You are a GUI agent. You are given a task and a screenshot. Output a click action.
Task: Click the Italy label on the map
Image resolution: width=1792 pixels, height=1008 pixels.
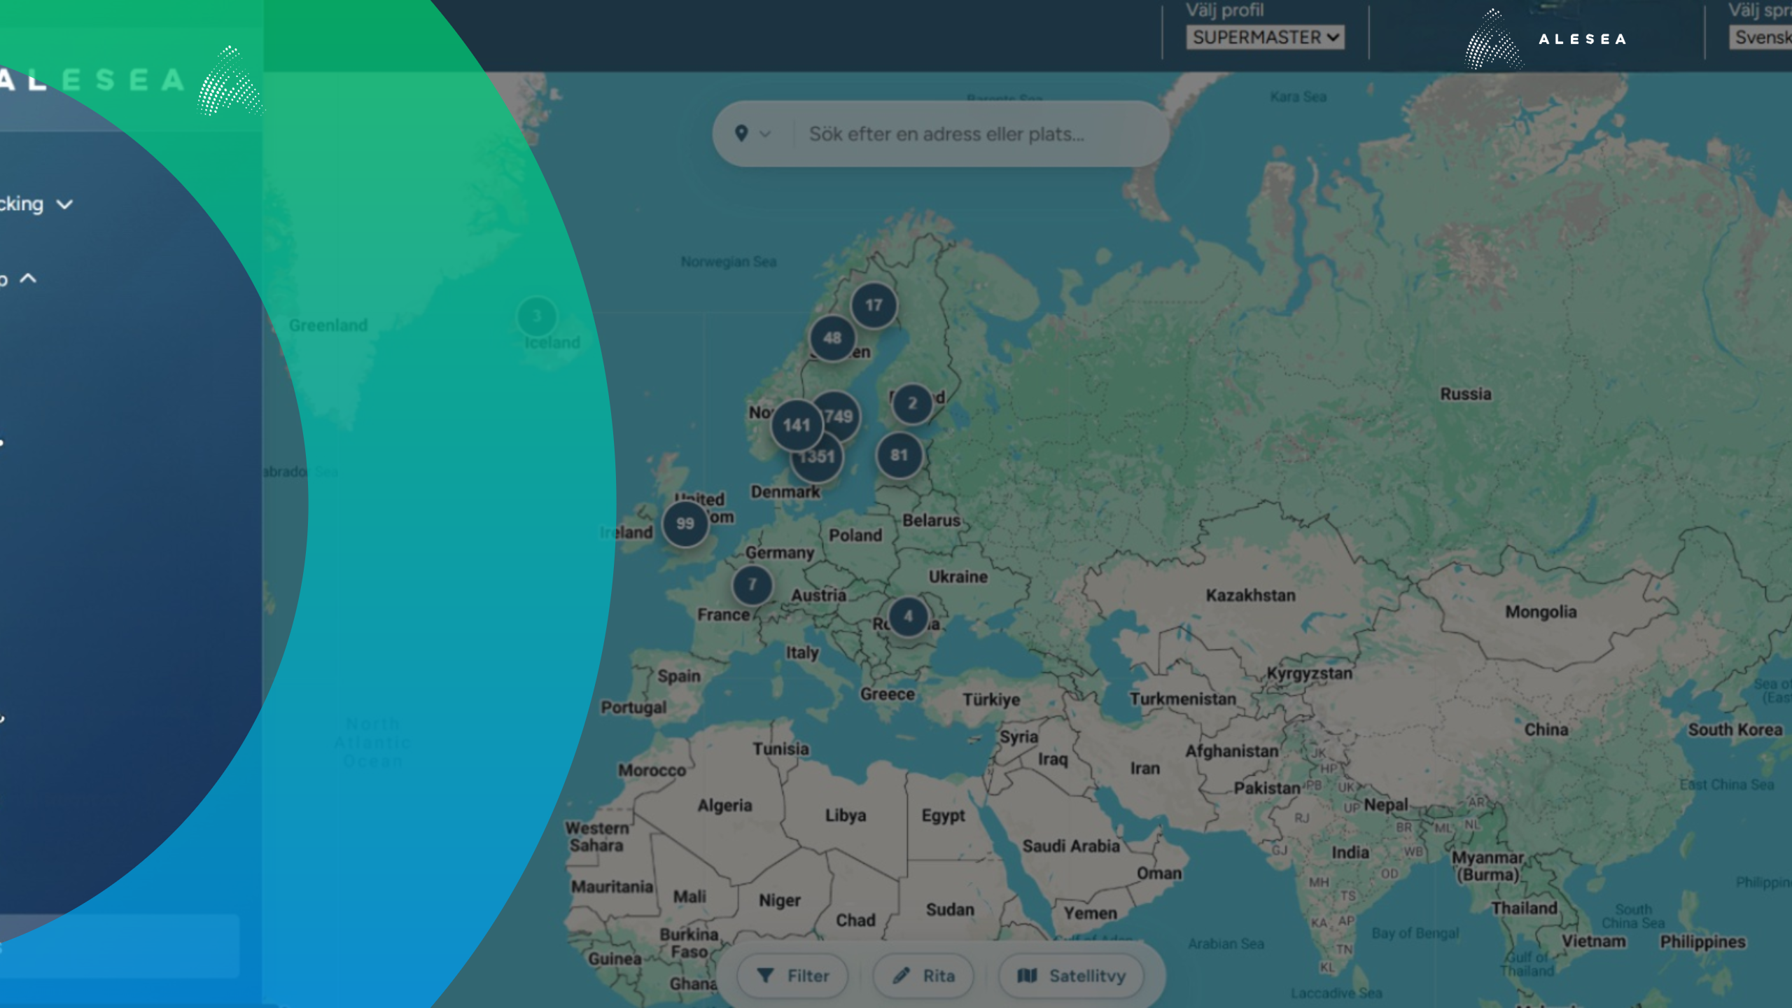[x=802, y=653]
